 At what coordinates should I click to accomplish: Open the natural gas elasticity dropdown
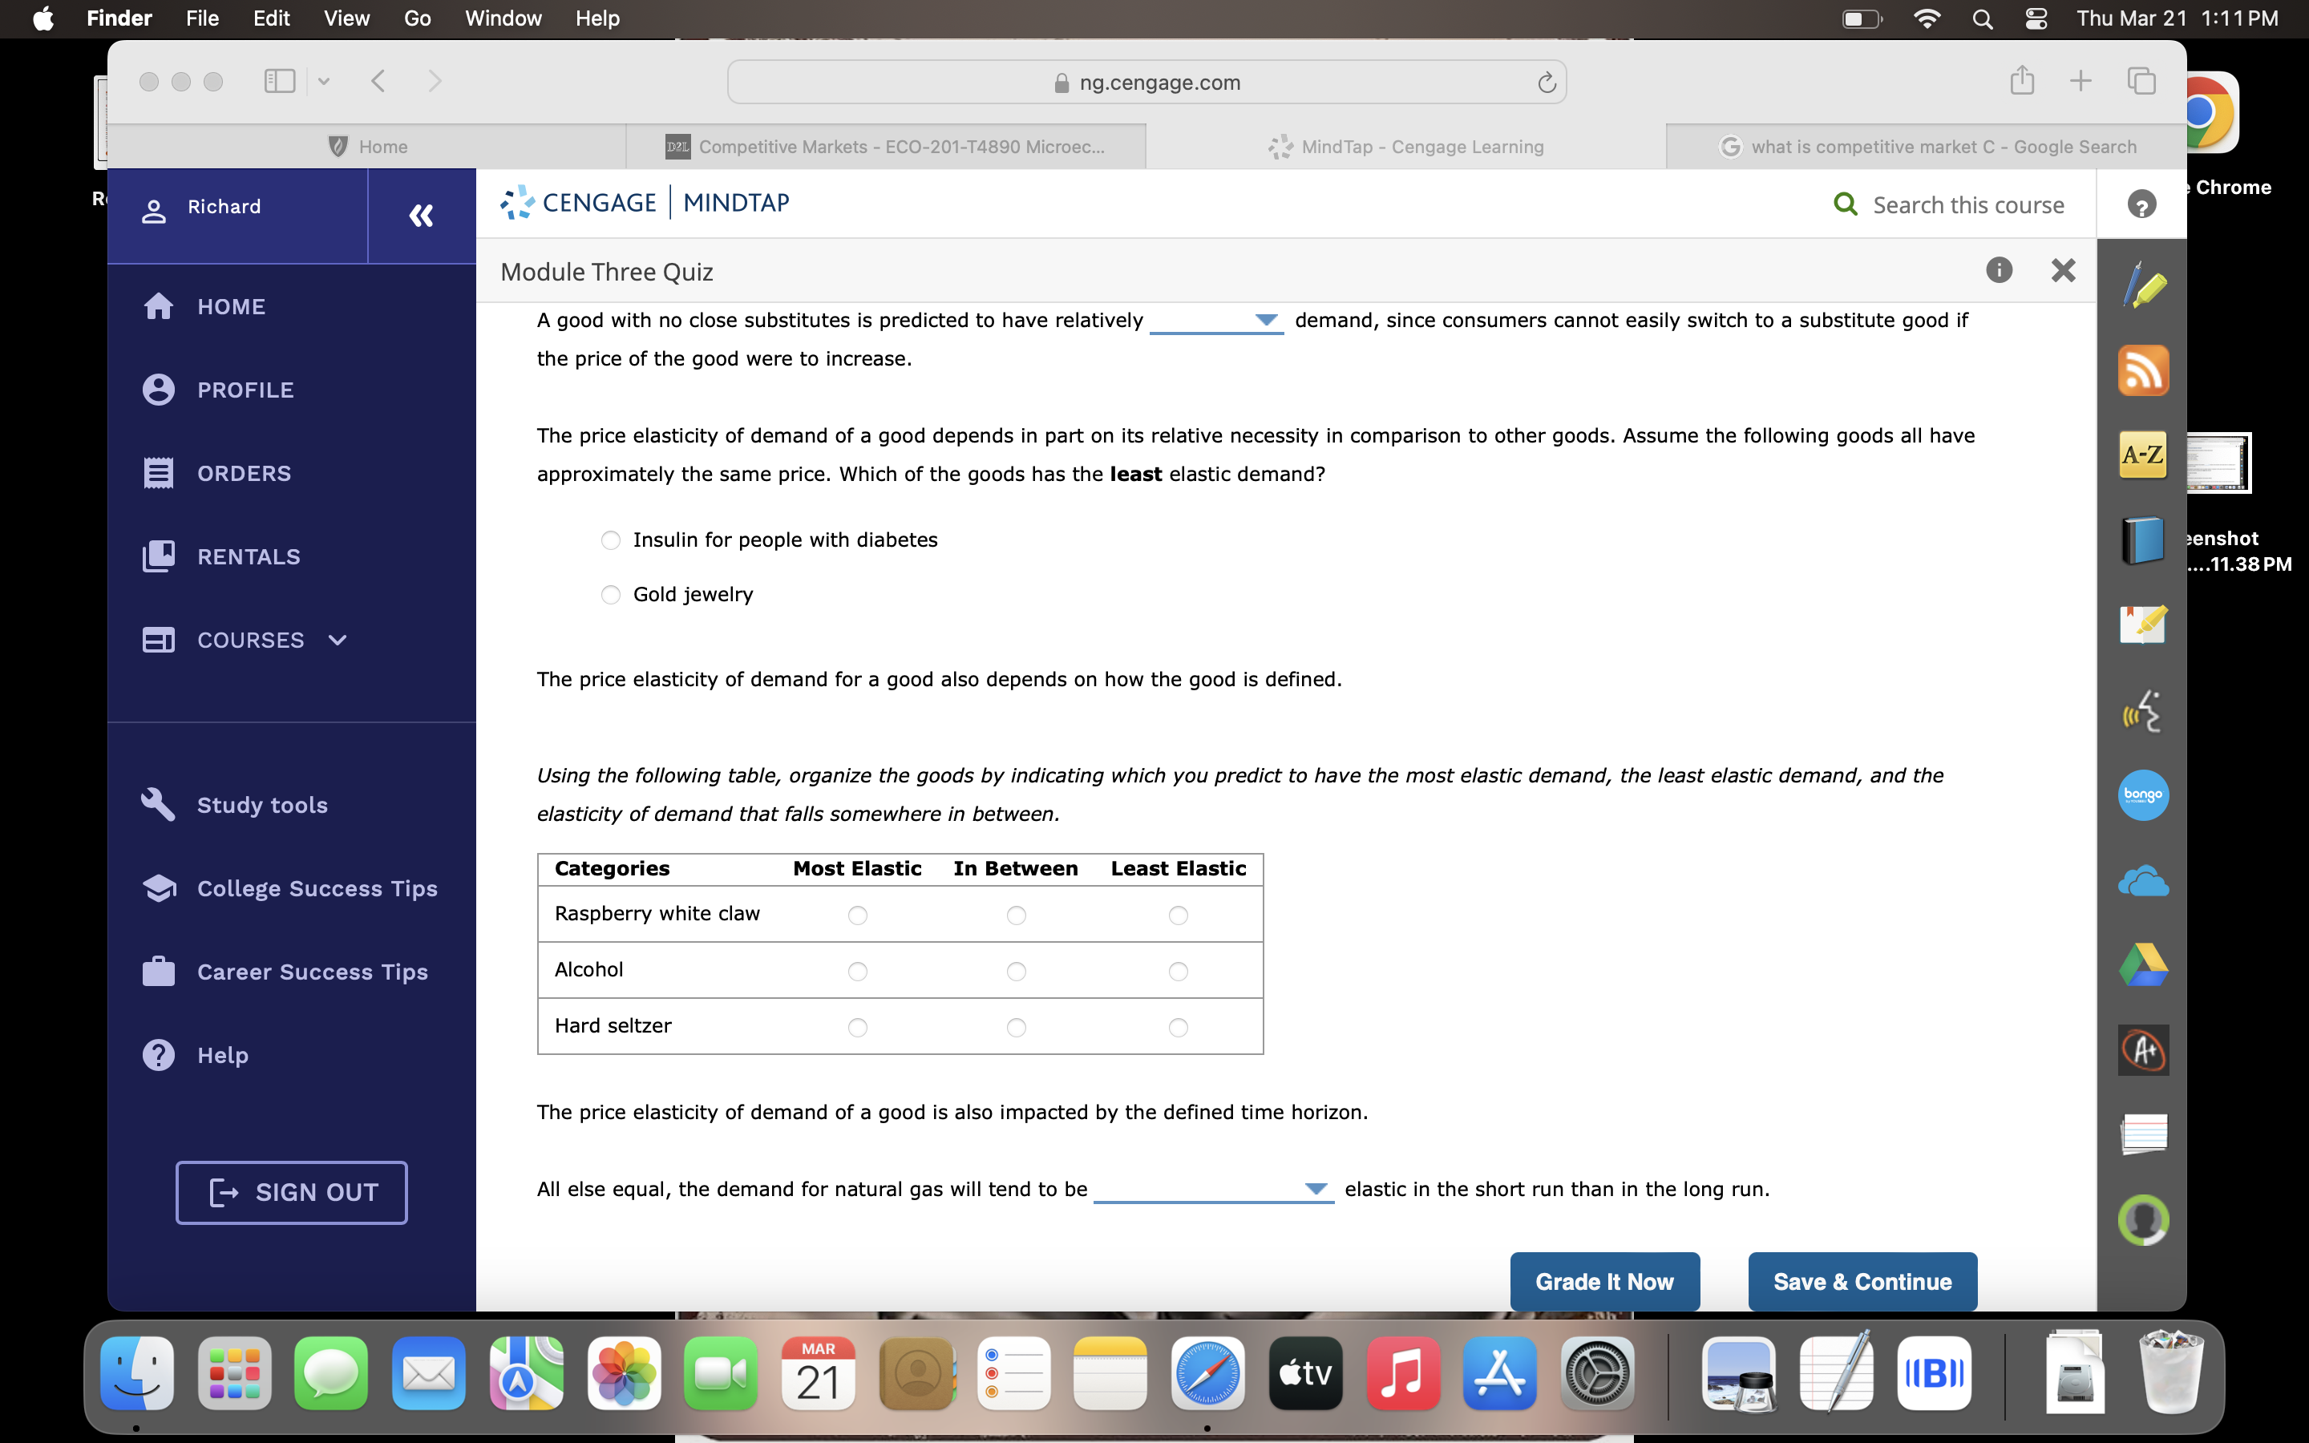1213,1189
